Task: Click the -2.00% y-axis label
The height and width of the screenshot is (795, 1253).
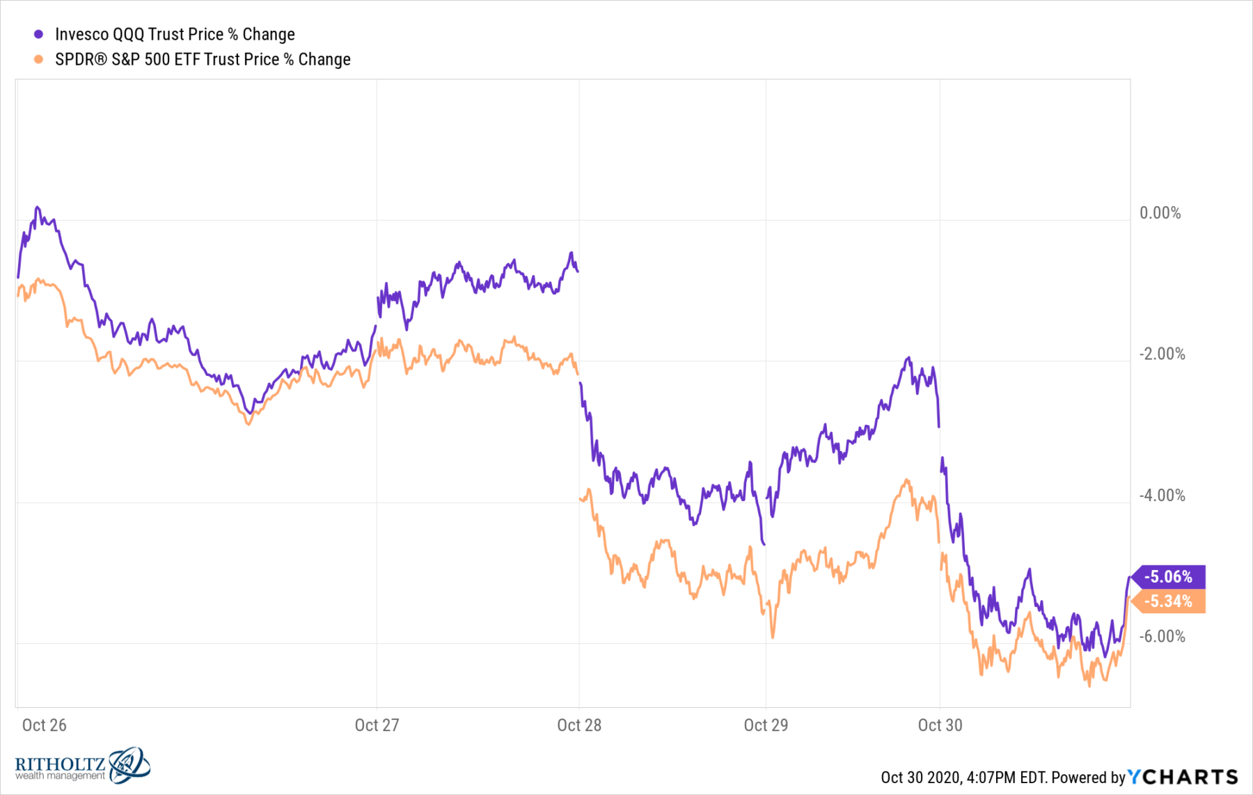Action: tap(1162, 354)
